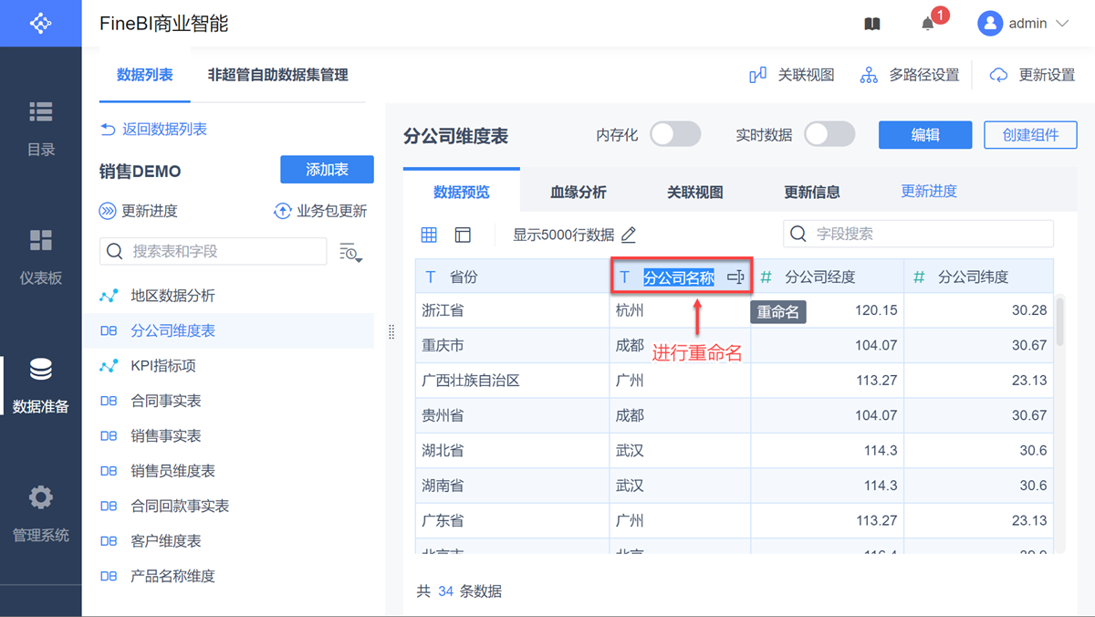Screen dimensions: 1095x617
Task: Click the rename icon beside 分公司名称
Action: click(x=735, y=277)
